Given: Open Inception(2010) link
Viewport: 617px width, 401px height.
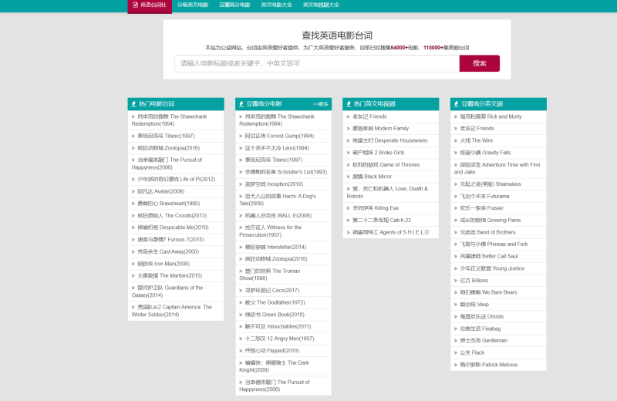Looking at the screenshot, I should 274,184.
